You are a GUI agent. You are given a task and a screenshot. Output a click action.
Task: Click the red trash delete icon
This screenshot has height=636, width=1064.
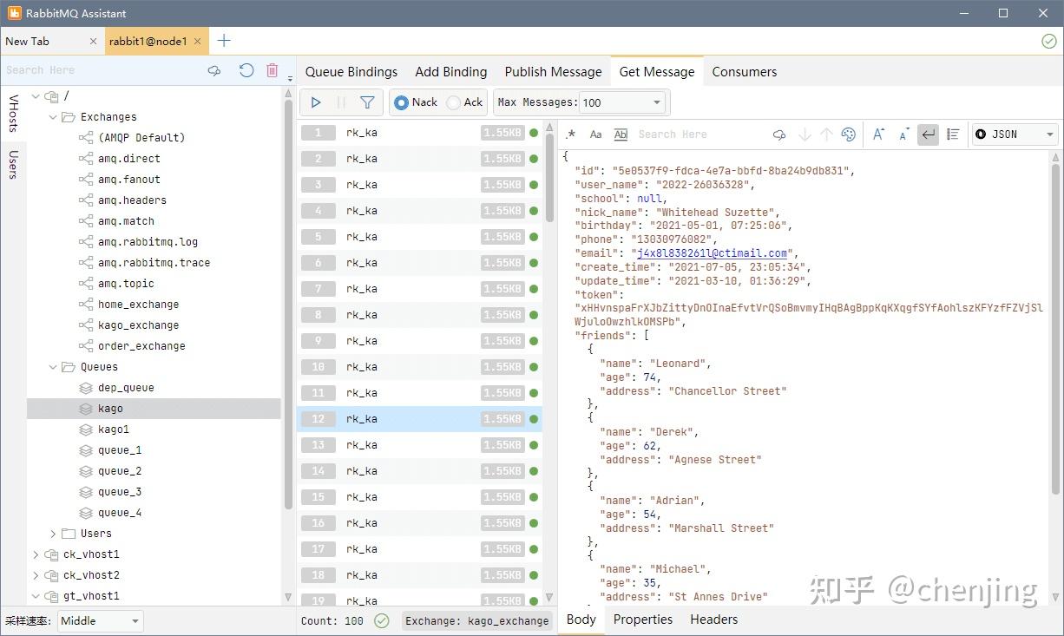click(x=273, y=70)
